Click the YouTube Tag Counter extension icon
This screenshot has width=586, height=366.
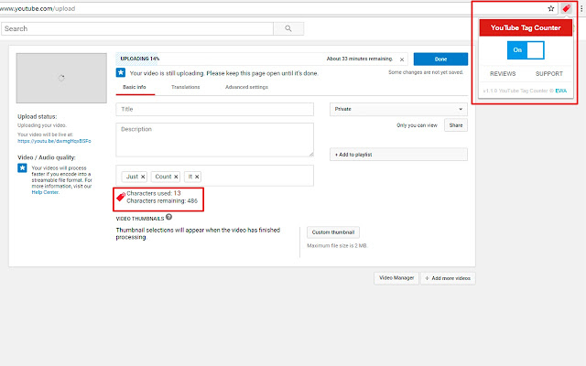point(567,8)
